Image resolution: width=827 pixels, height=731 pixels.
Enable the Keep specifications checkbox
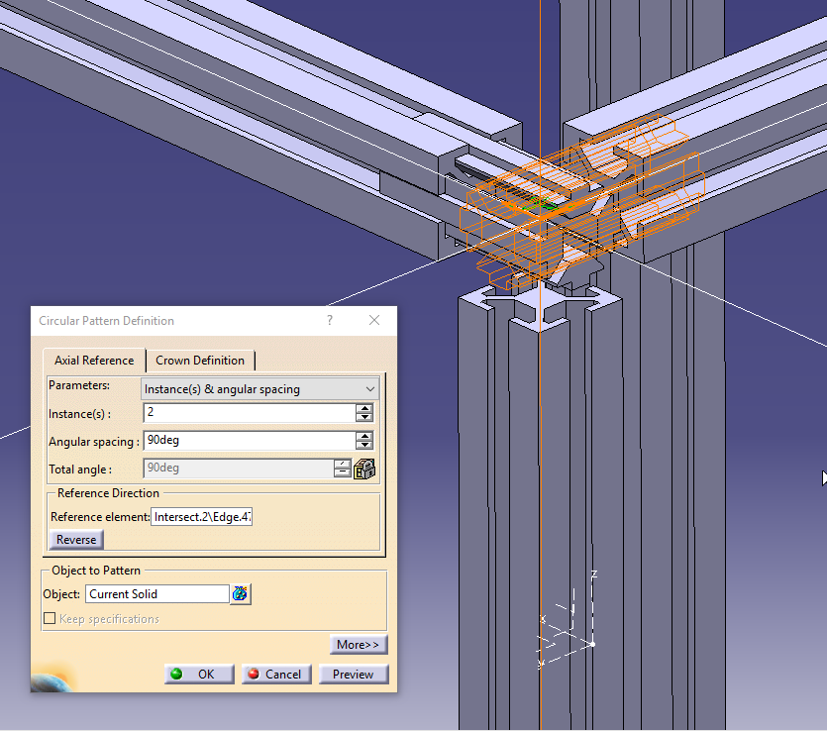click(x=50, y=618)
